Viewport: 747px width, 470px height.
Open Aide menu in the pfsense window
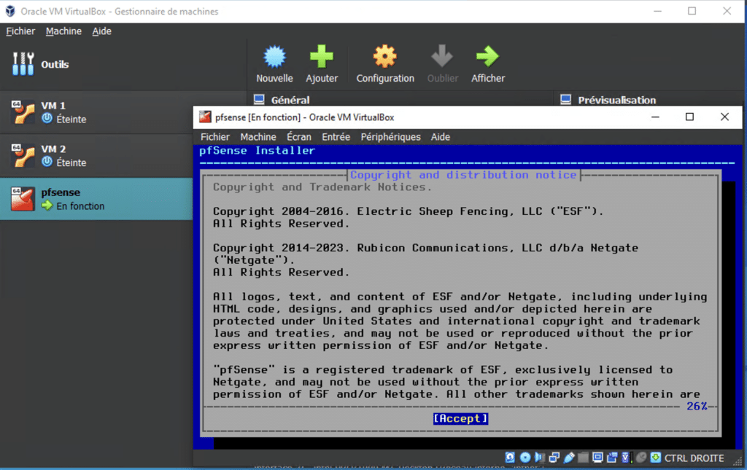440,137
